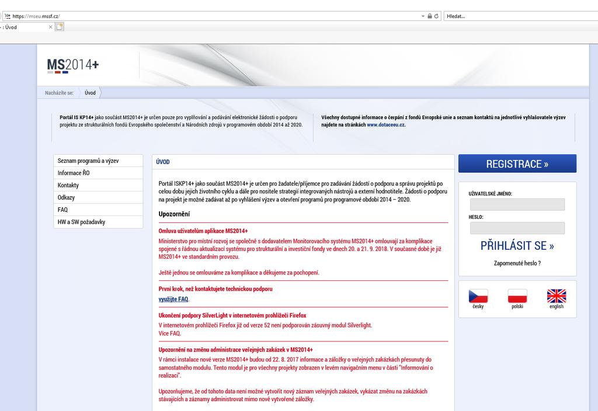Click the Nacházíte se: breadcrumb label
The height and width of the screenshot is (411, 598).
[59, 93]
